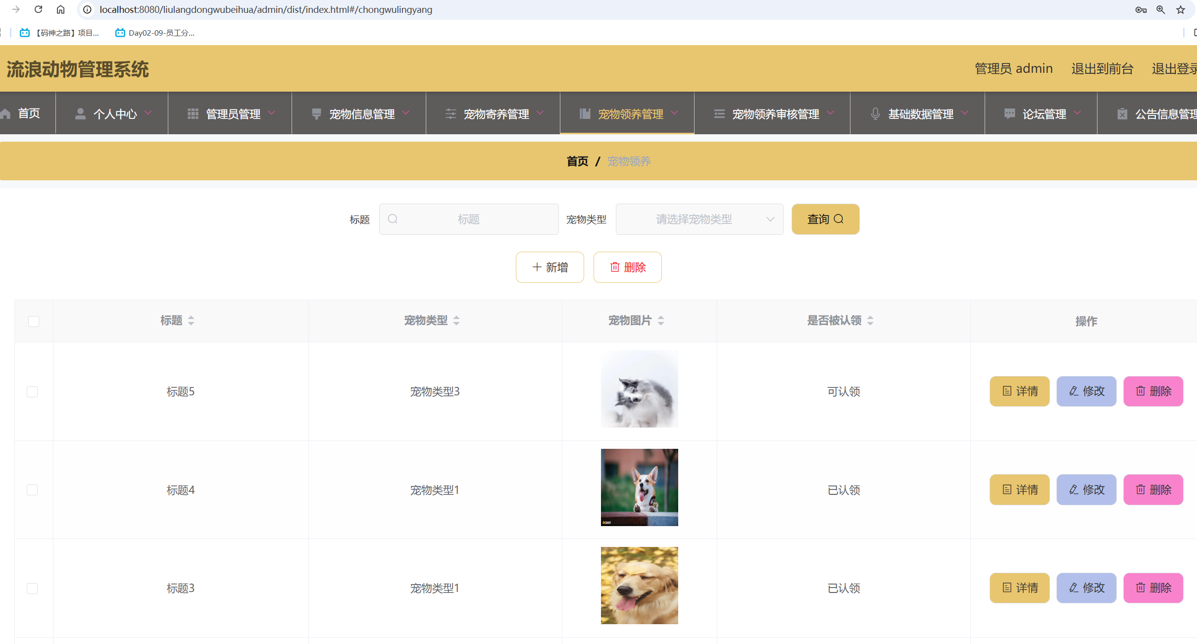Expand 宠物领养审核管理 chevron arrow
Viewport: 1197px width, 644px height.
coord(830,113)
